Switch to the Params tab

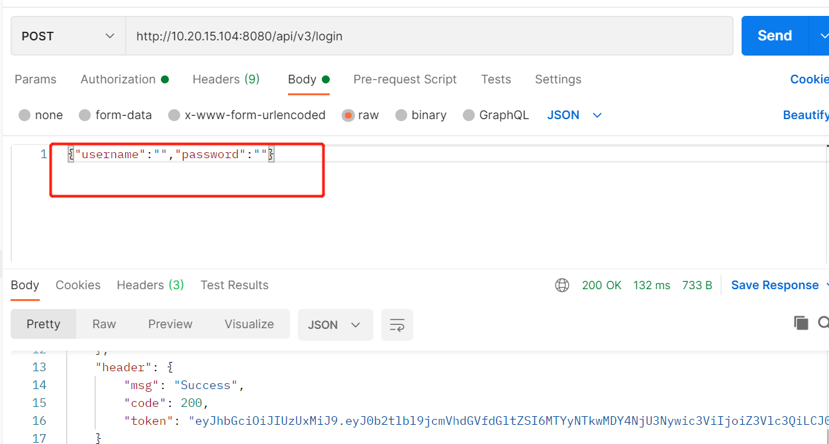[35, 79]
